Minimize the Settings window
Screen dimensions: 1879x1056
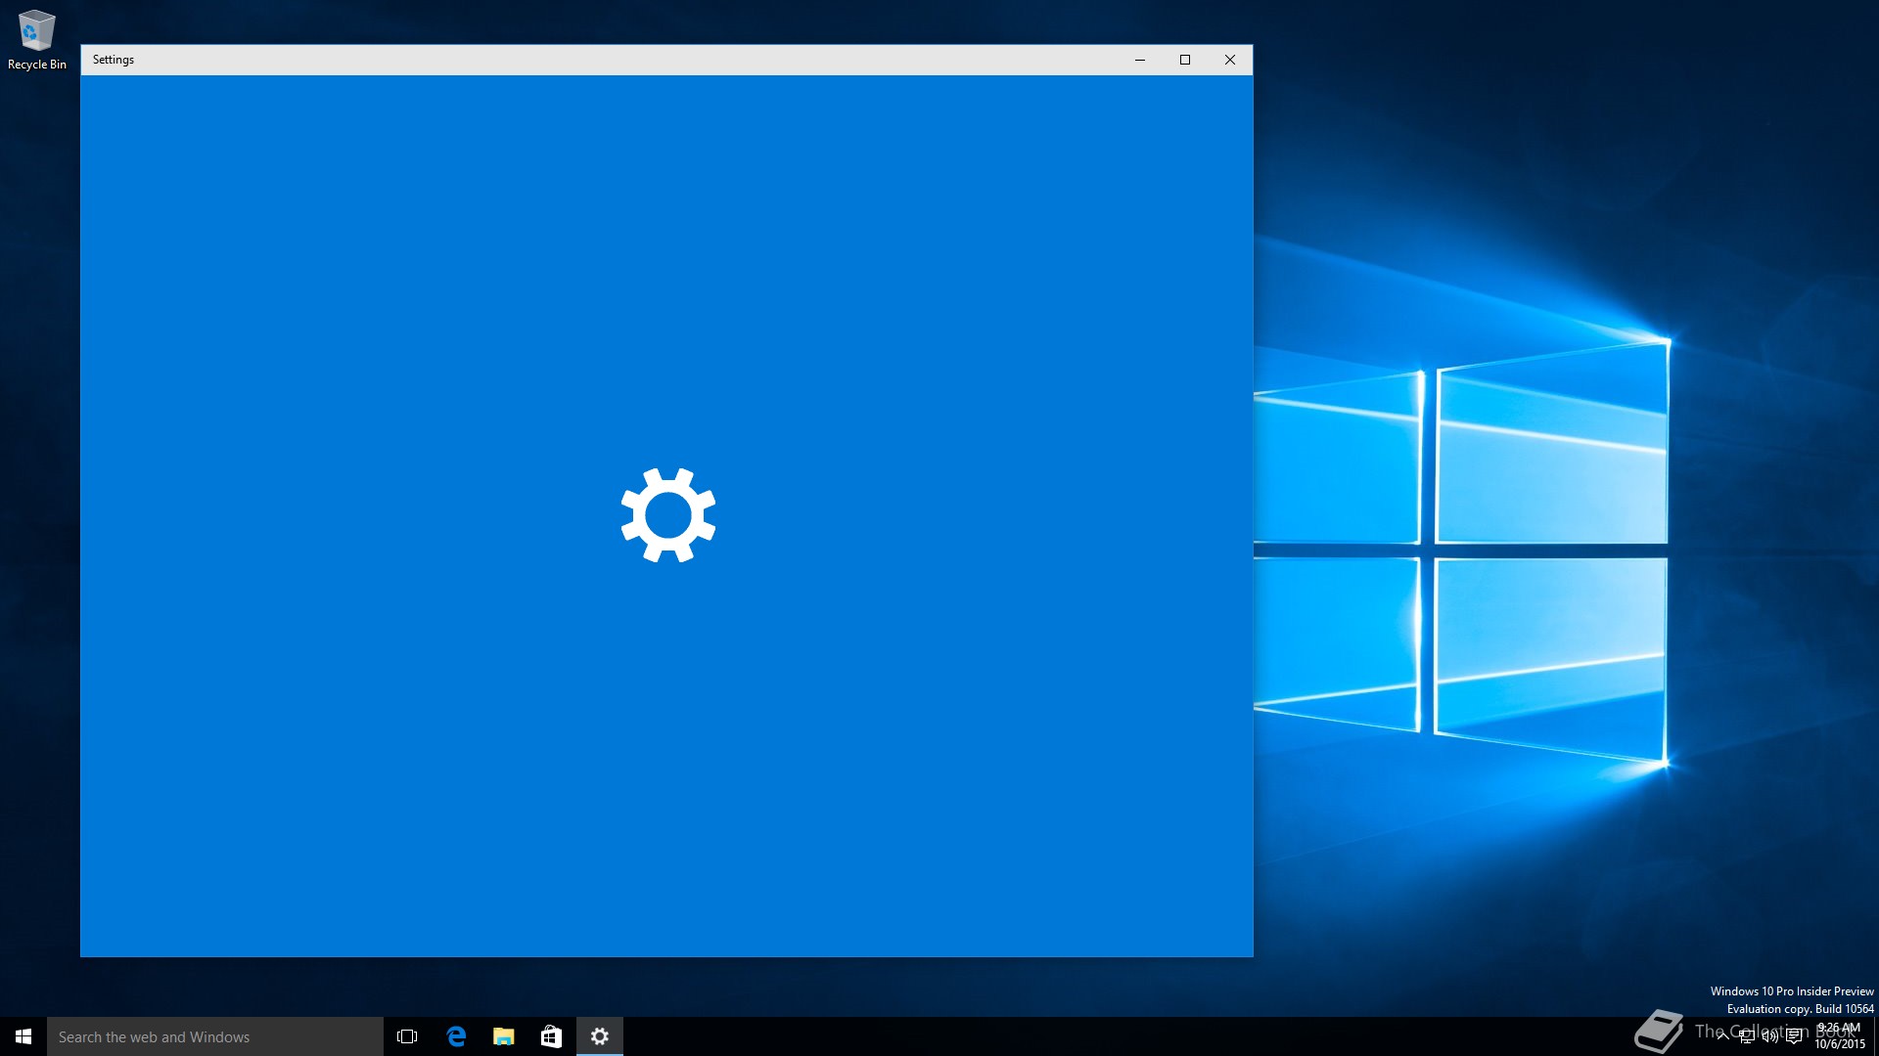[1140, 60]
